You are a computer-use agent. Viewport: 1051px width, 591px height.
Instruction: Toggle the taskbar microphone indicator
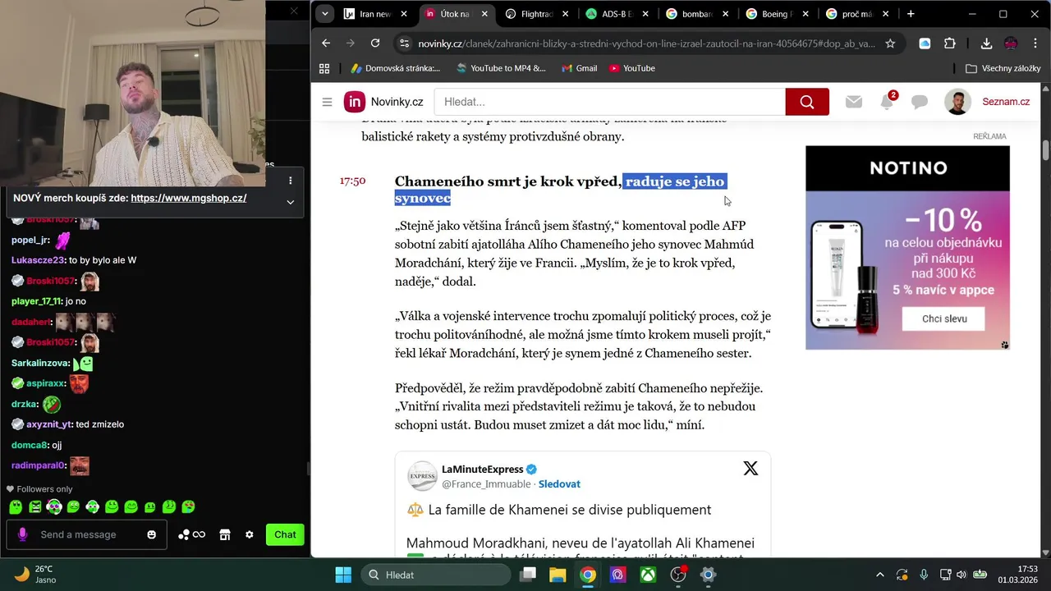coord(924,575)
